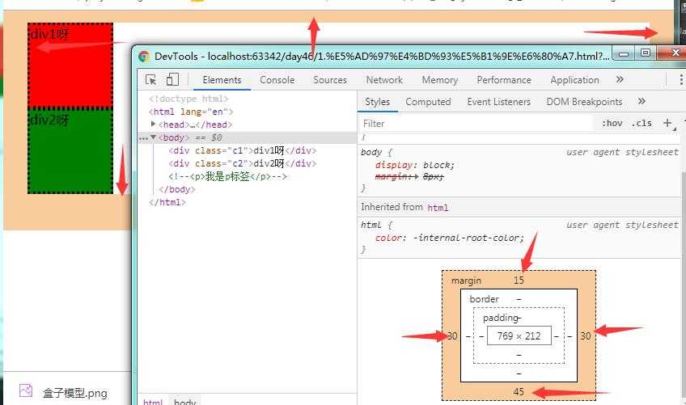The image size is (686, 405).
Task: Click the color -internal-root-color declaration
Action: pos(449,238)
